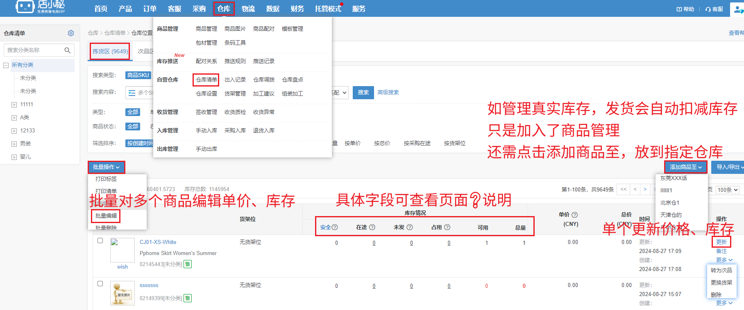Open 仓库清单 in the dropdown menu
This screenshot has height=310, width=744.
[x=206, y=80]
